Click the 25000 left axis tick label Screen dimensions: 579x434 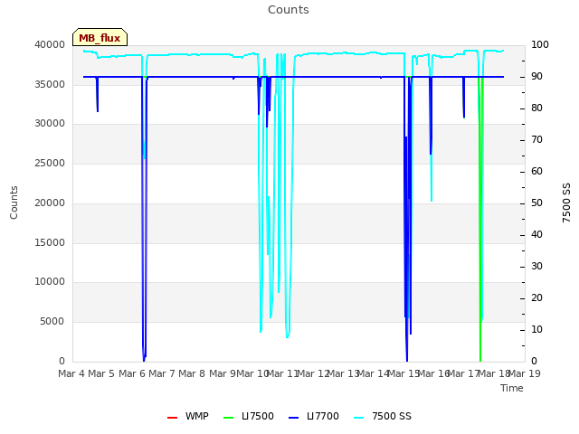tap(50, 163)
